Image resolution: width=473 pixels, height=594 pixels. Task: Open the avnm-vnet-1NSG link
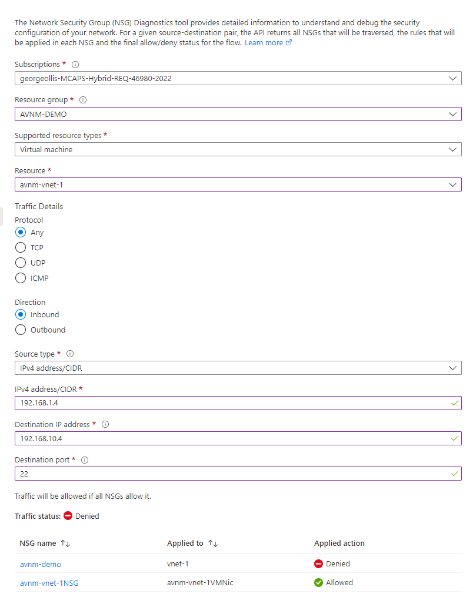pyautogui.click(x=49, y=583)
